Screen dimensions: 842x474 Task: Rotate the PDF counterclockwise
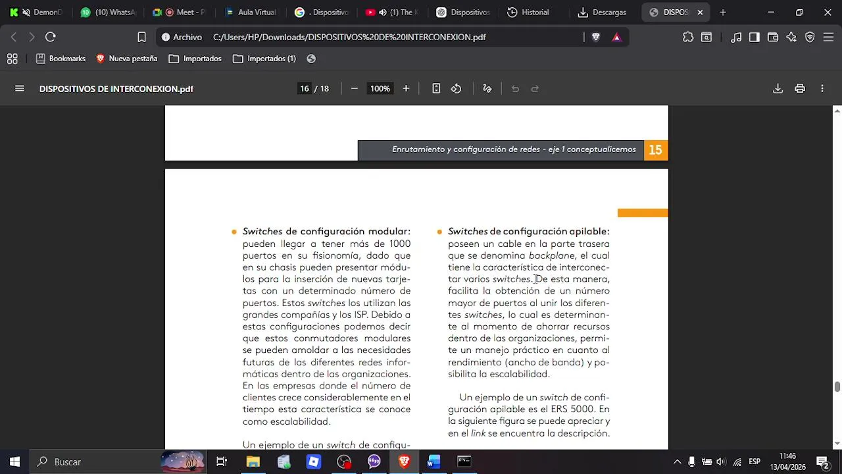pyautogui.click(x=456, y=89)
